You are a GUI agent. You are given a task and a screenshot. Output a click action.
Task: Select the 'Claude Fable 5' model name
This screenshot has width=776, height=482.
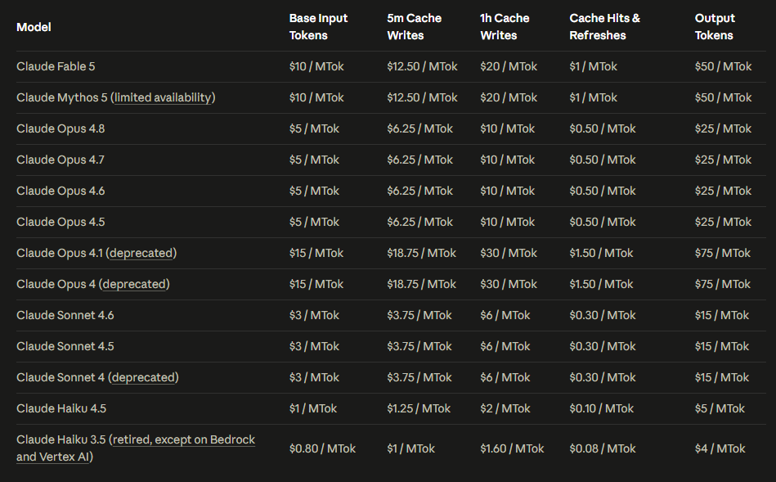coord(56,66)
